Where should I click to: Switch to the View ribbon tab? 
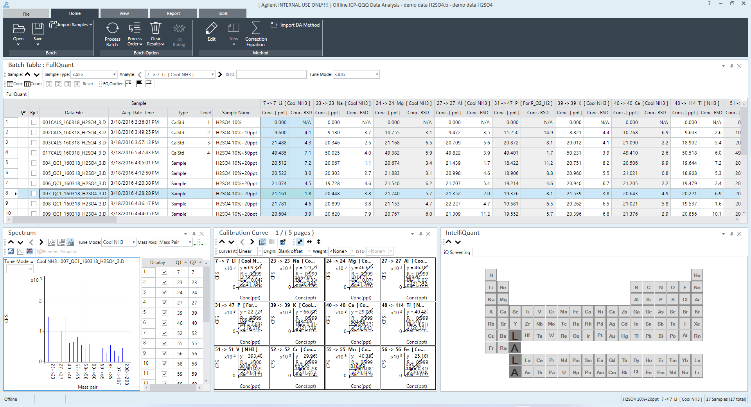point(124,13)
